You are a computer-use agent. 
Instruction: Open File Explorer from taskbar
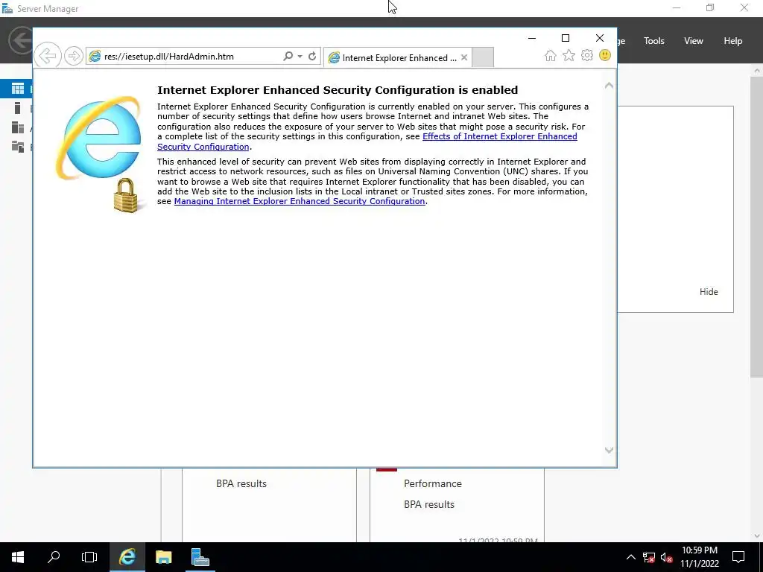pyautogui.click(x=163, y=557)
